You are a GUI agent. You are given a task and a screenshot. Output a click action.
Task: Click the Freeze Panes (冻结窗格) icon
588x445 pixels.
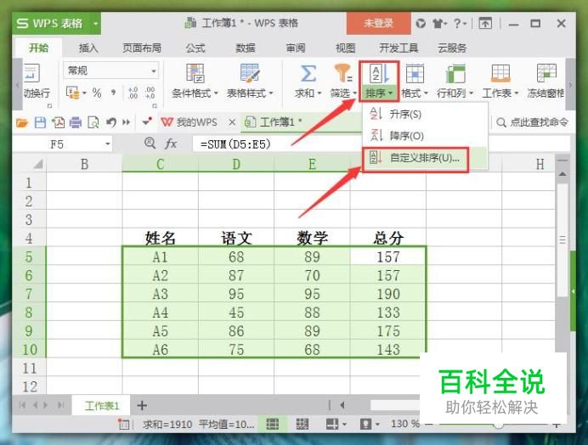tap(546, 74)
